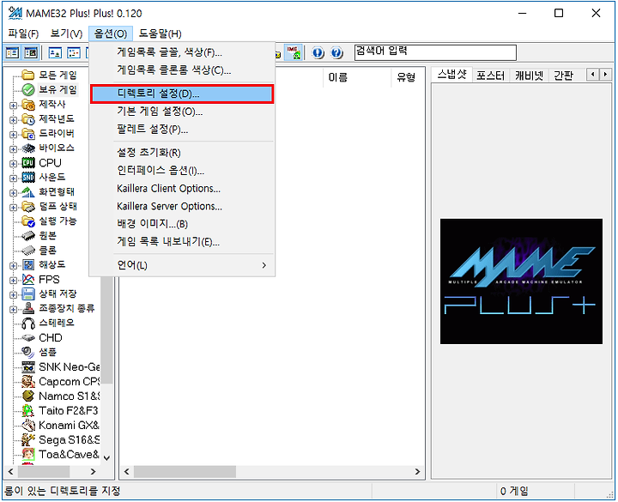Click the 스테레오 headphones icon
Image resolution: width=618 pixels, height=502 pixels.
tap(28, 324)
